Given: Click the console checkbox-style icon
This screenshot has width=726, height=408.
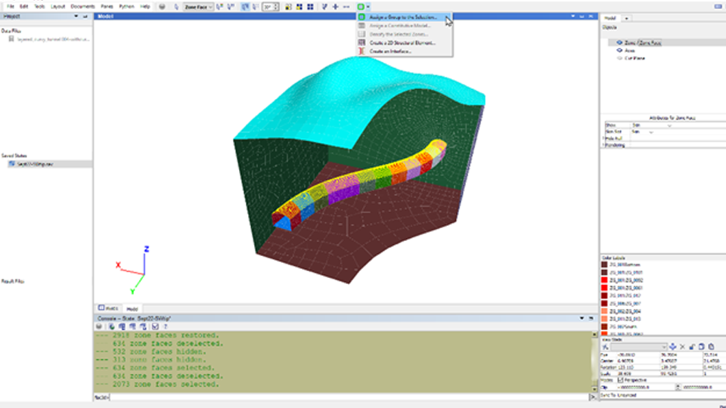Looking at the screenshot, I should [155, 326].
